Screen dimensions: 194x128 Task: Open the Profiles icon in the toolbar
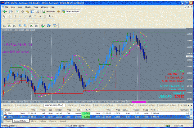(10, 11)
